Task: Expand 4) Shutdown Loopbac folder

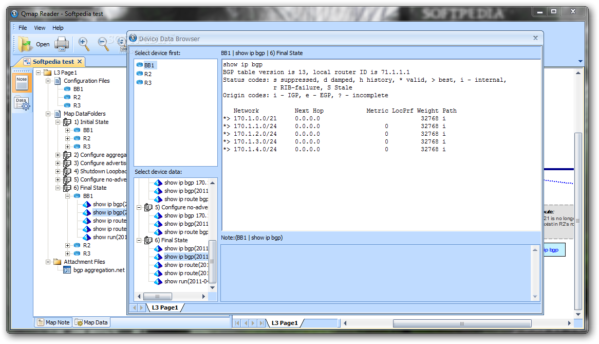Action: tap(58, 171)
